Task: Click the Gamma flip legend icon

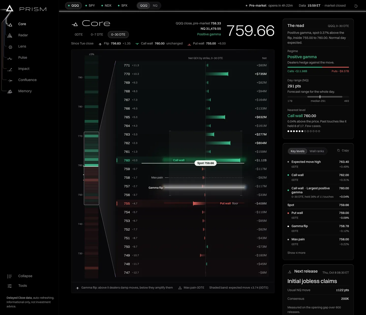Action: pos(78,288)
